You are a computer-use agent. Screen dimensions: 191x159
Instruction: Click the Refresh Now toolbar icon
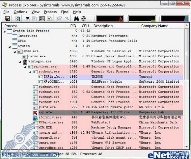click(x=18, y=19)
